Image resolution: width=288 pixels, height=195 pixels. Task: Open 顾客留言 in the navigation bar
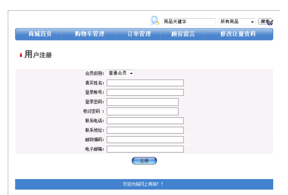click(x=183, y=34)
